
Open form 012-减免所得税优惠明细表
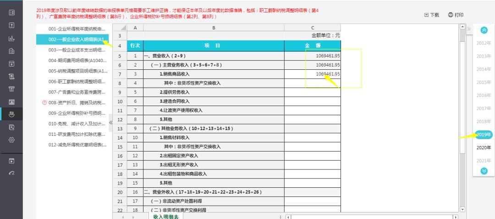click(77, 145)
